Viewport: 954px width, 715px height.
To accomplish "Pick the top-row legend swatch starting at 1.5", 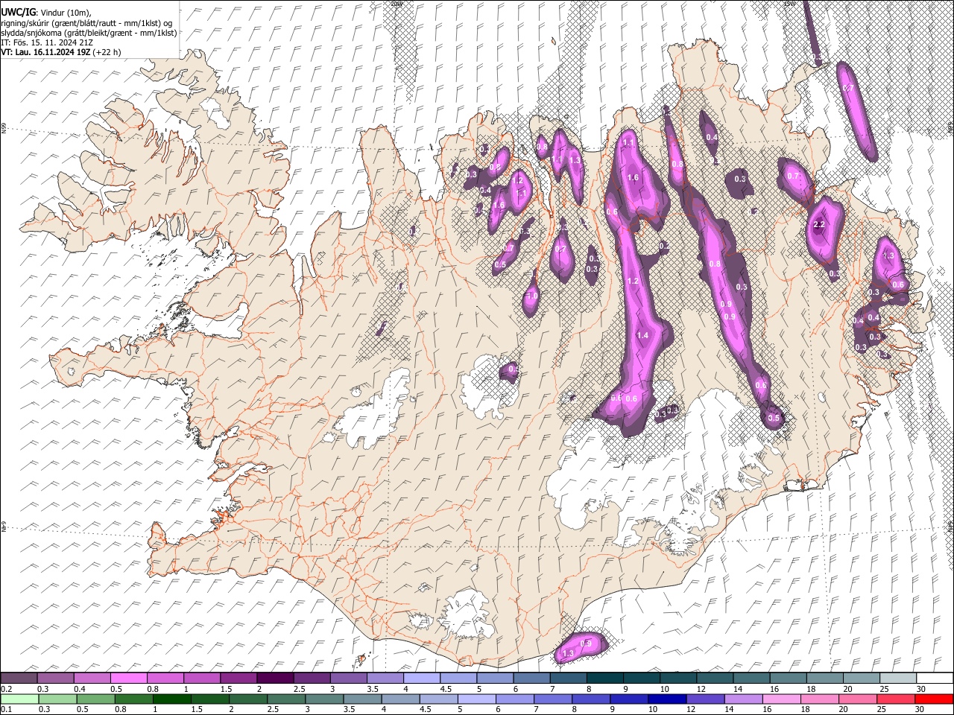I will 238,678.
